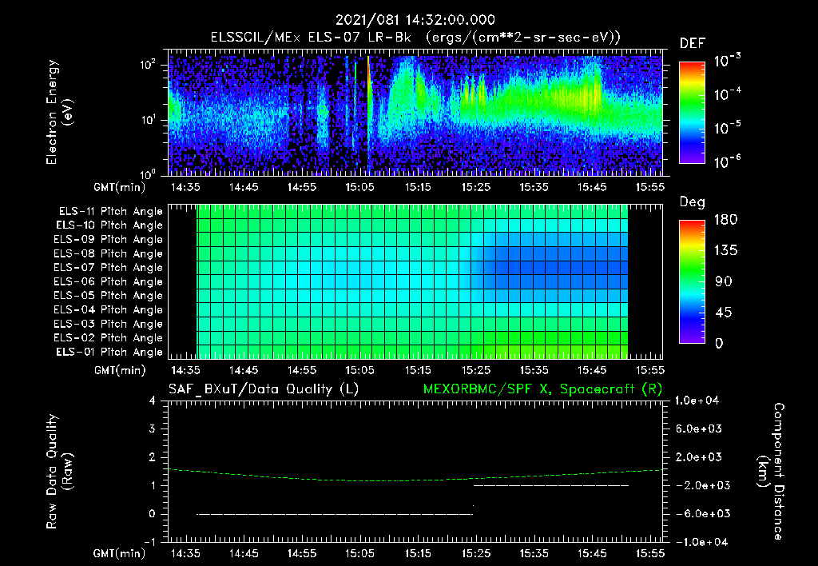Click the Electron Energy (eV) axis title
This screenshot has height=566, width=818.
[x=59, y=112]
